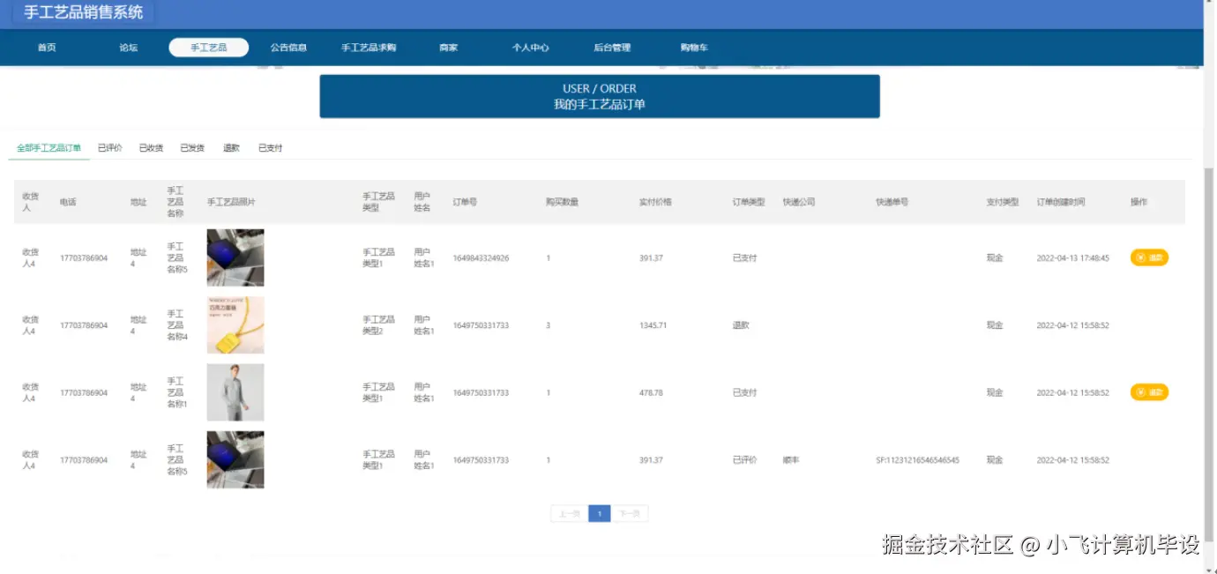
Task: Click the order number 1649843324926
Action: point(481,258)
